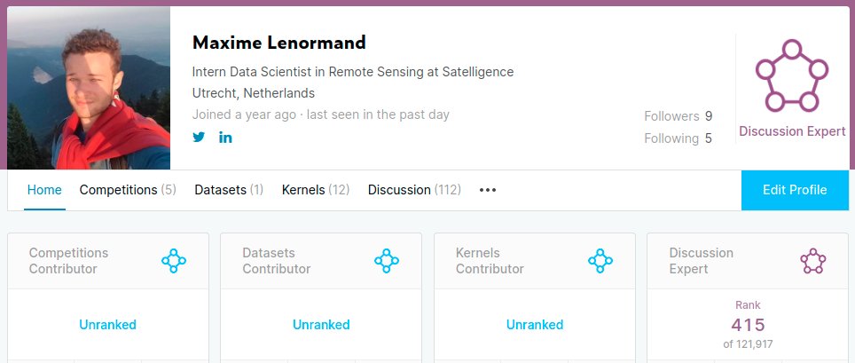Click the Competitions Contributor tier icon
This screenshot has width=855, height=363.
tap(174, 260)
